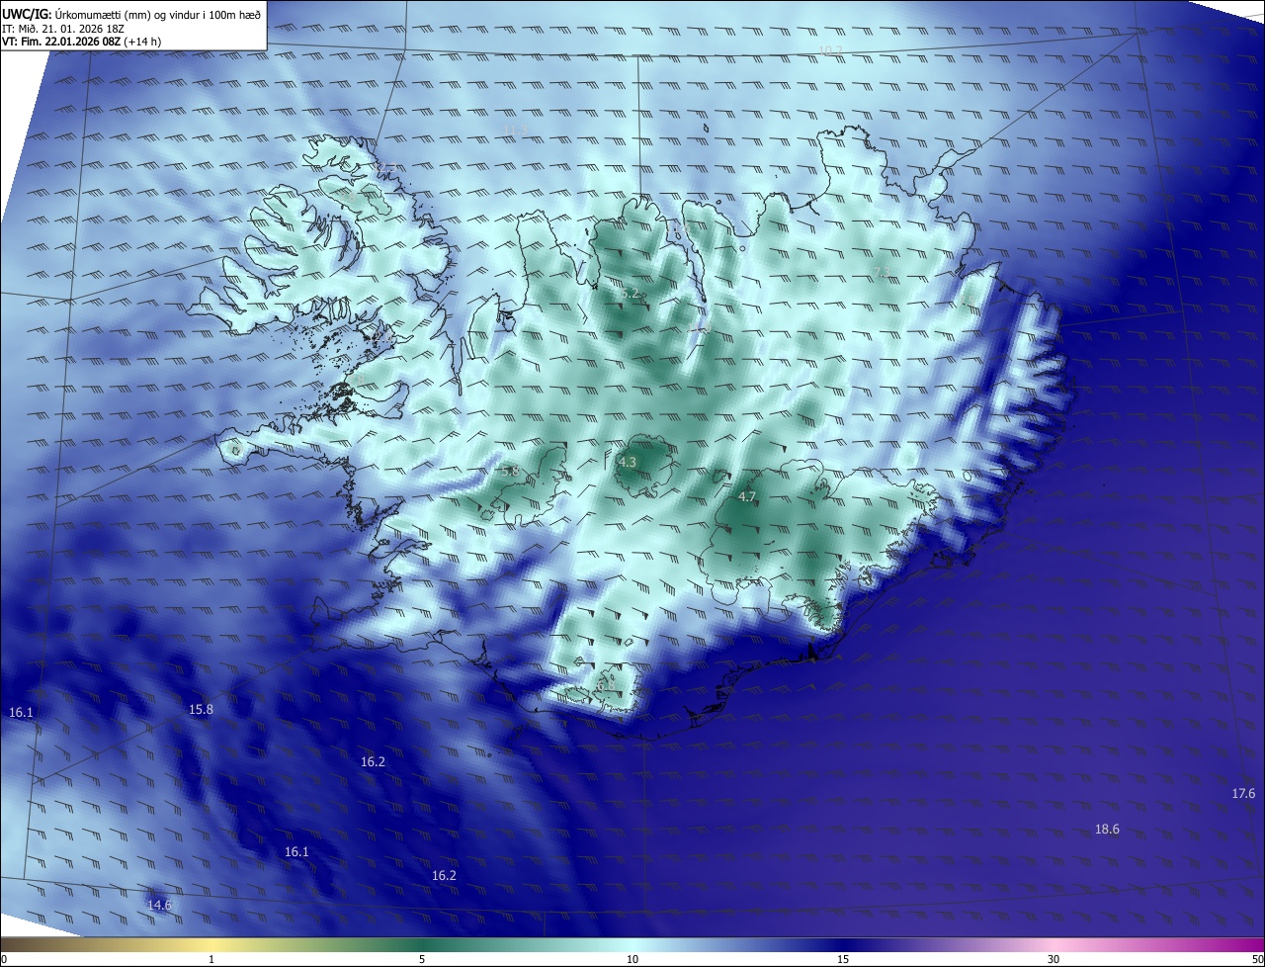This screenshot has width=1265, height=967.
Task: Click the '5.8' value over Langjökull
Action: pos(510,472)
